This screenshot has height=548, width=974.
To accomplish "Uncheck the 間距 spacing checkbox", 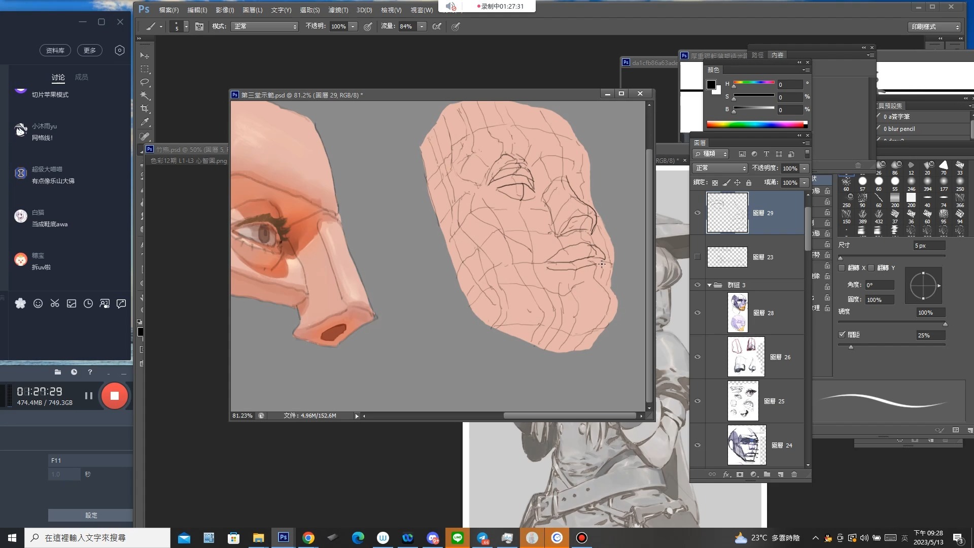I will 842,334.
